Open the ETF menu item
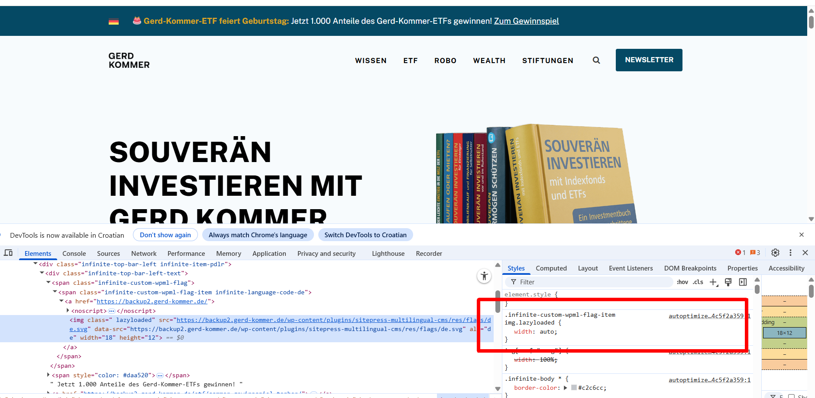This screenshot has height=398, width=815. (x=411, y=60)
